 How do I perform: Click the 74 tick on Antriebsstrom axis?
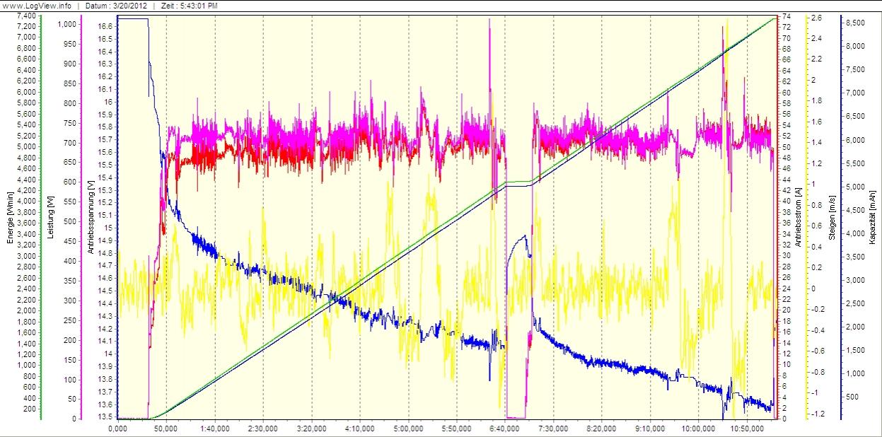click(784, 15)
